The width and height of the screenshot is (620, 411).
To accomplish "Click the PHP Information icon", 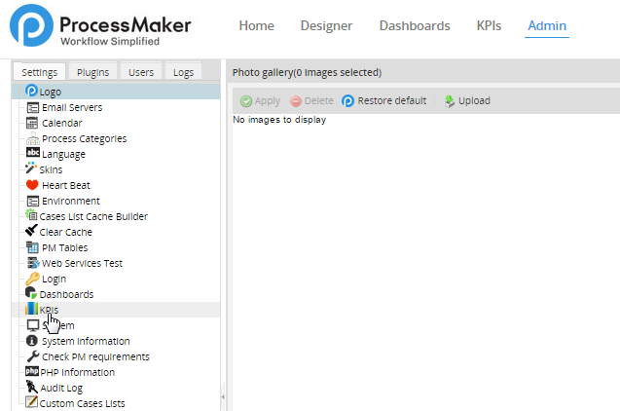I will (32, 372).
